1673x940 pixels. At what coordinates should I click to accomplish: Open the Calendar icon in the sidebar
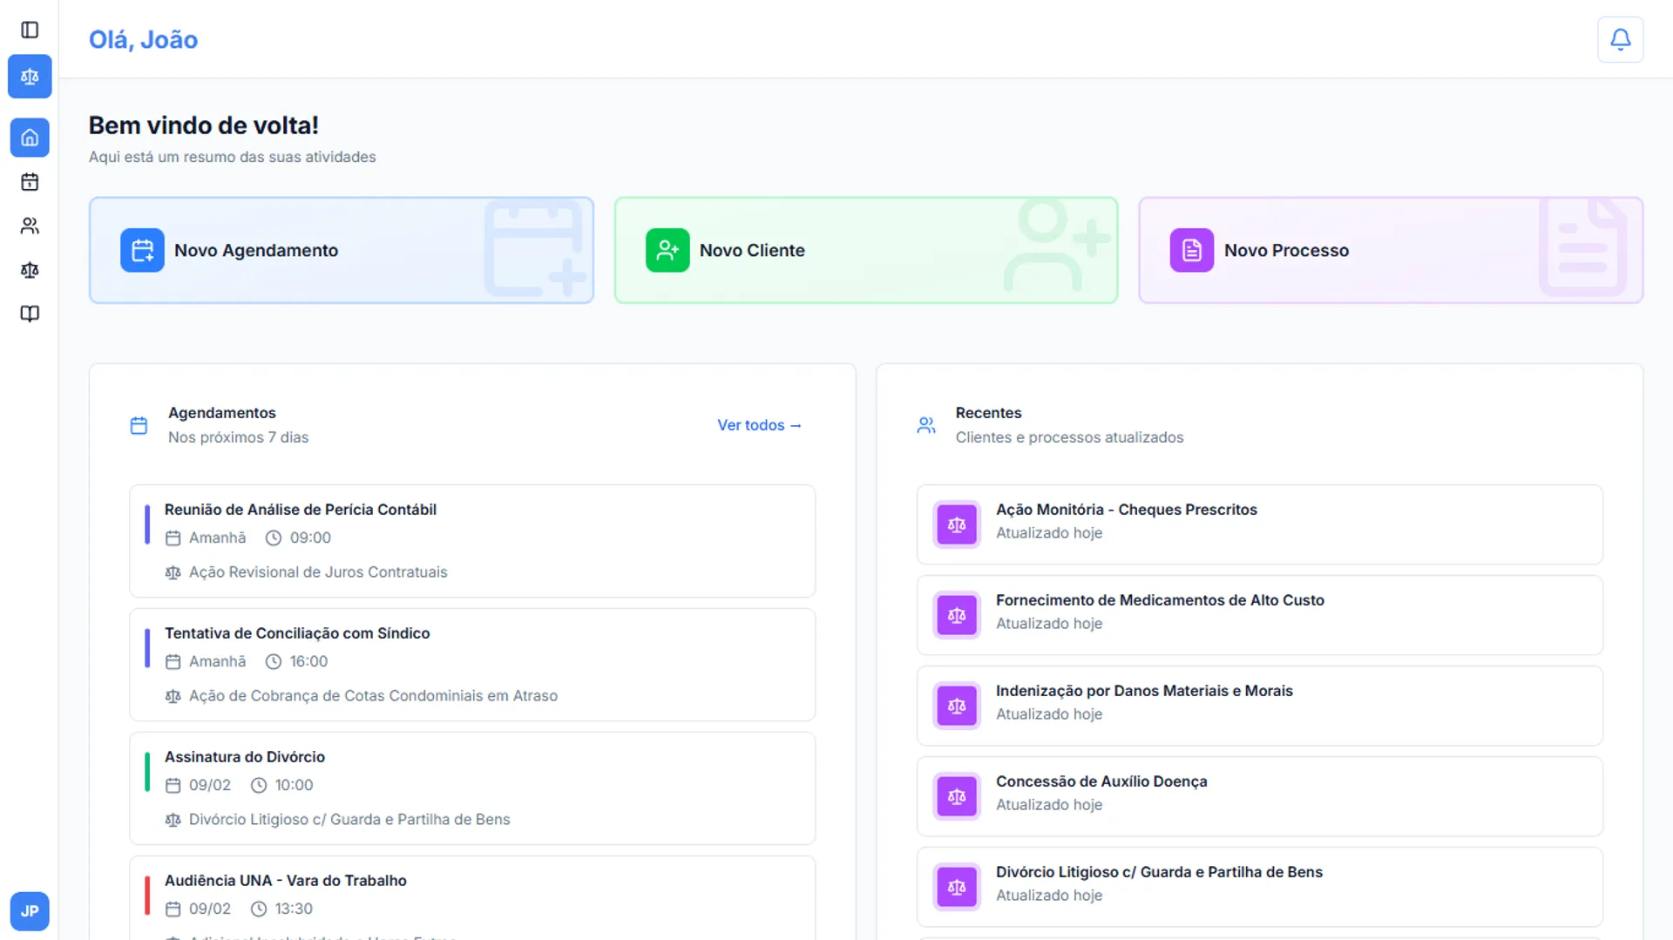click(30, 182)
